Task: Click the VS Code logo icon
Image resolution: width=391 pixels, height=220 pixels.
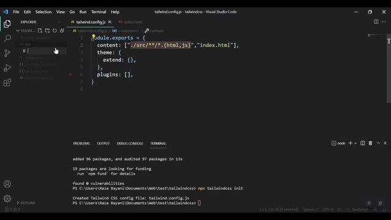Action: [5, 12]
